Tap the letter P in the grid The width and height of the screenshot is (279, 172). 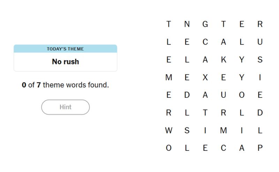(260, 148)
